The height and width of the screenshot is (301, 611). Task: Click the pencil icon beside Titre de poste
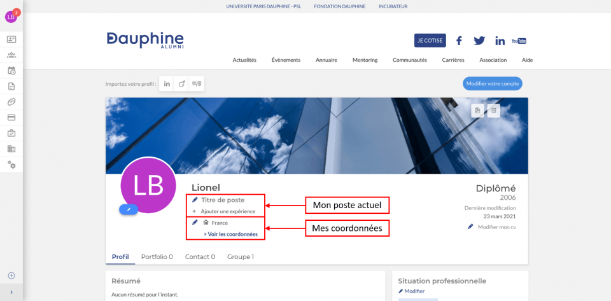click(195, 200)
